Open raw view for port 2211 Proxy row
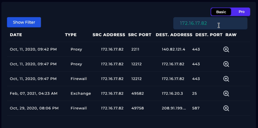 tap(226, 49)
